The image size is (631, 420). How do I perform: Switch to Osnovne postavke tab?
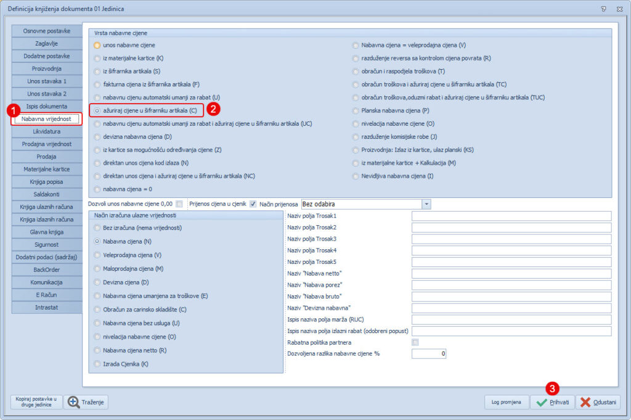[x=46, y=31]
